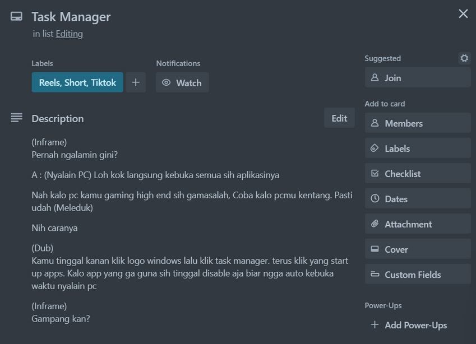Click the description lines icon
Image resolution: width=476 pixels, height=344 pixels.
click(x=16, y=118)
